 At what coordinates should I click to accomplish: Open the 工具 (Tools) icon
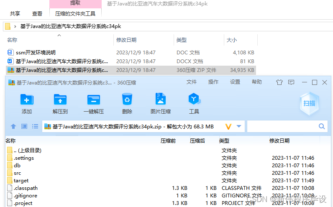194,99
